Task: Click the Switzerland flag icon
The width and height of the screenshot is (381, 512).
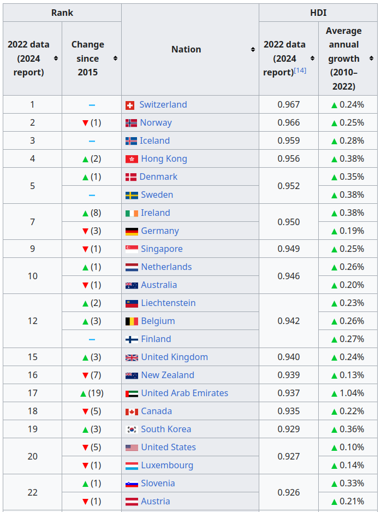Action: point(130,105)
